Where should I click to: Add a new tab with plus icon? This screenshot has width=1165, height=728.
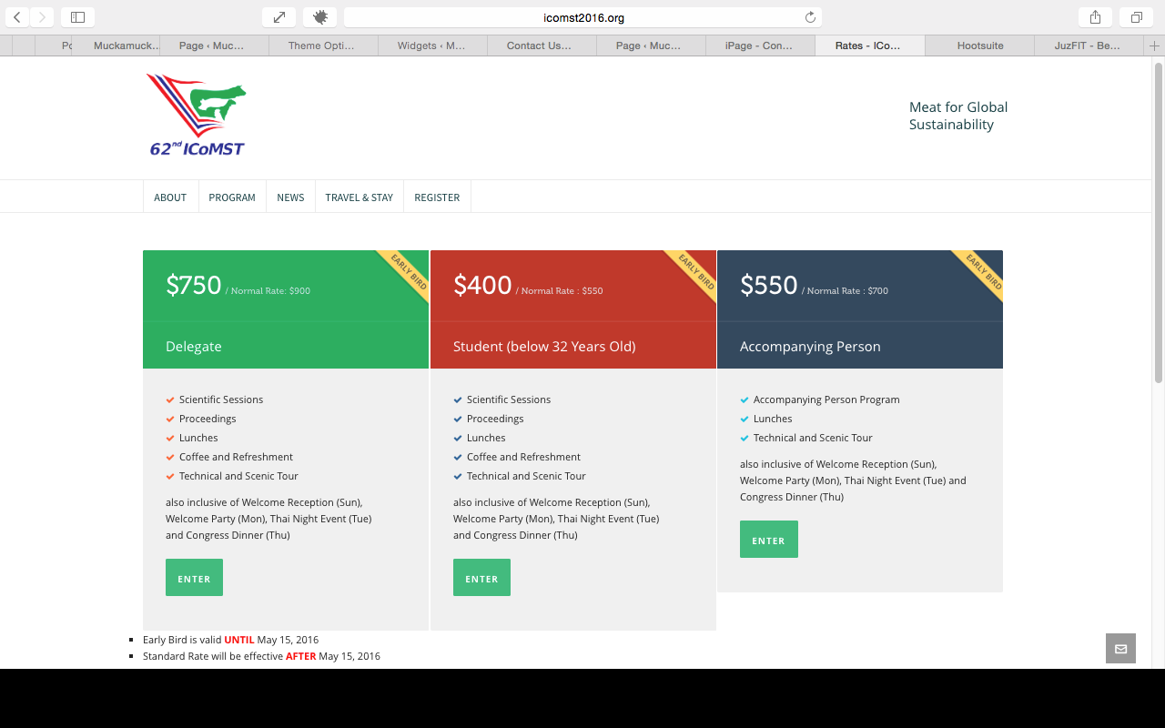click(1154, 45)
